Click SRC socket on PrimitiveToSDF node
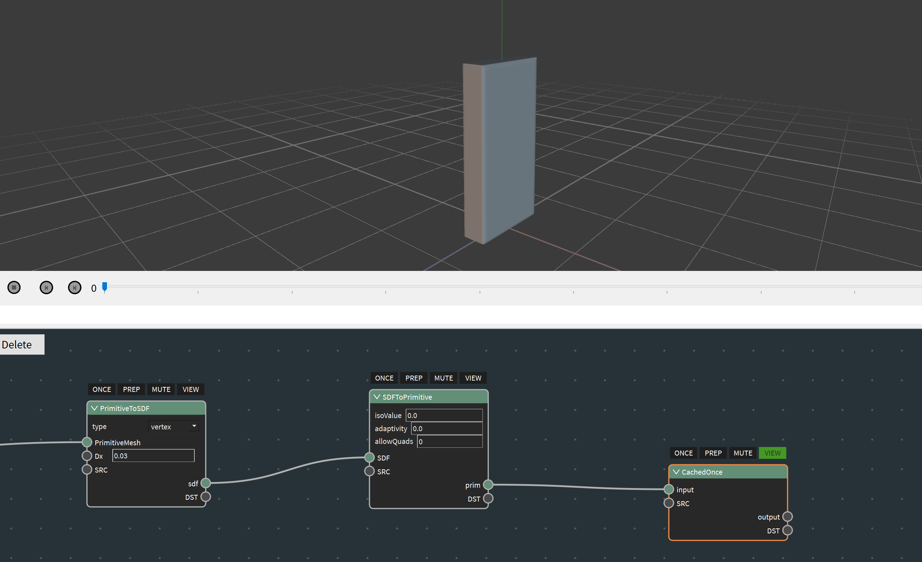This screenshot has width=922, height=562. pos(87,469)
